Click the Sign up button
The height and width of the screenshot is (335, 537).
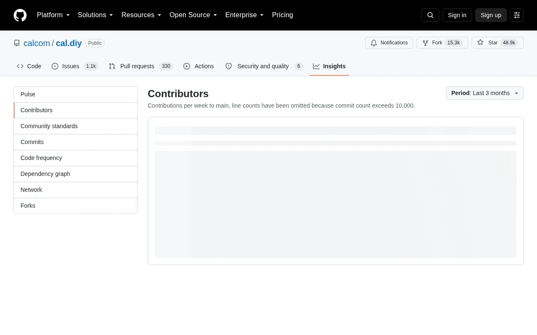(491, 15)
